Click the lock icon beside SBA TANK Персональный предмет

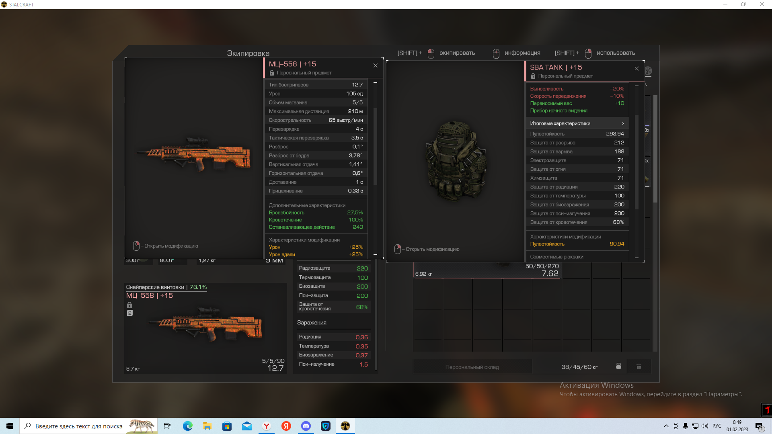pyautogui.click(x=533, y=76)
